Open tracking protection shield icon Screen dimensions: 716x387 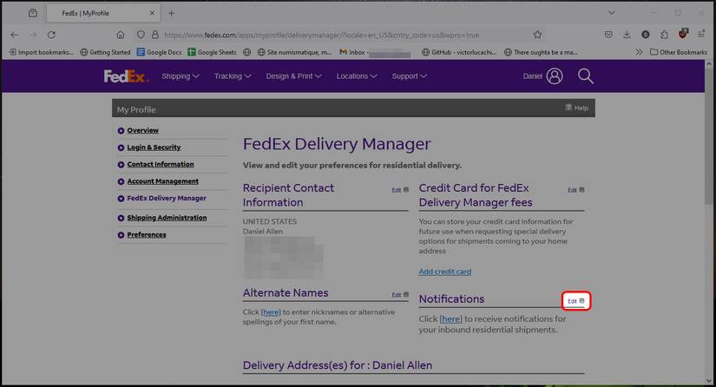point(141,35)
